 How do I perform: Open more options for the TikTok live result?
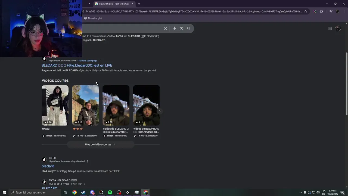(100, 60)
